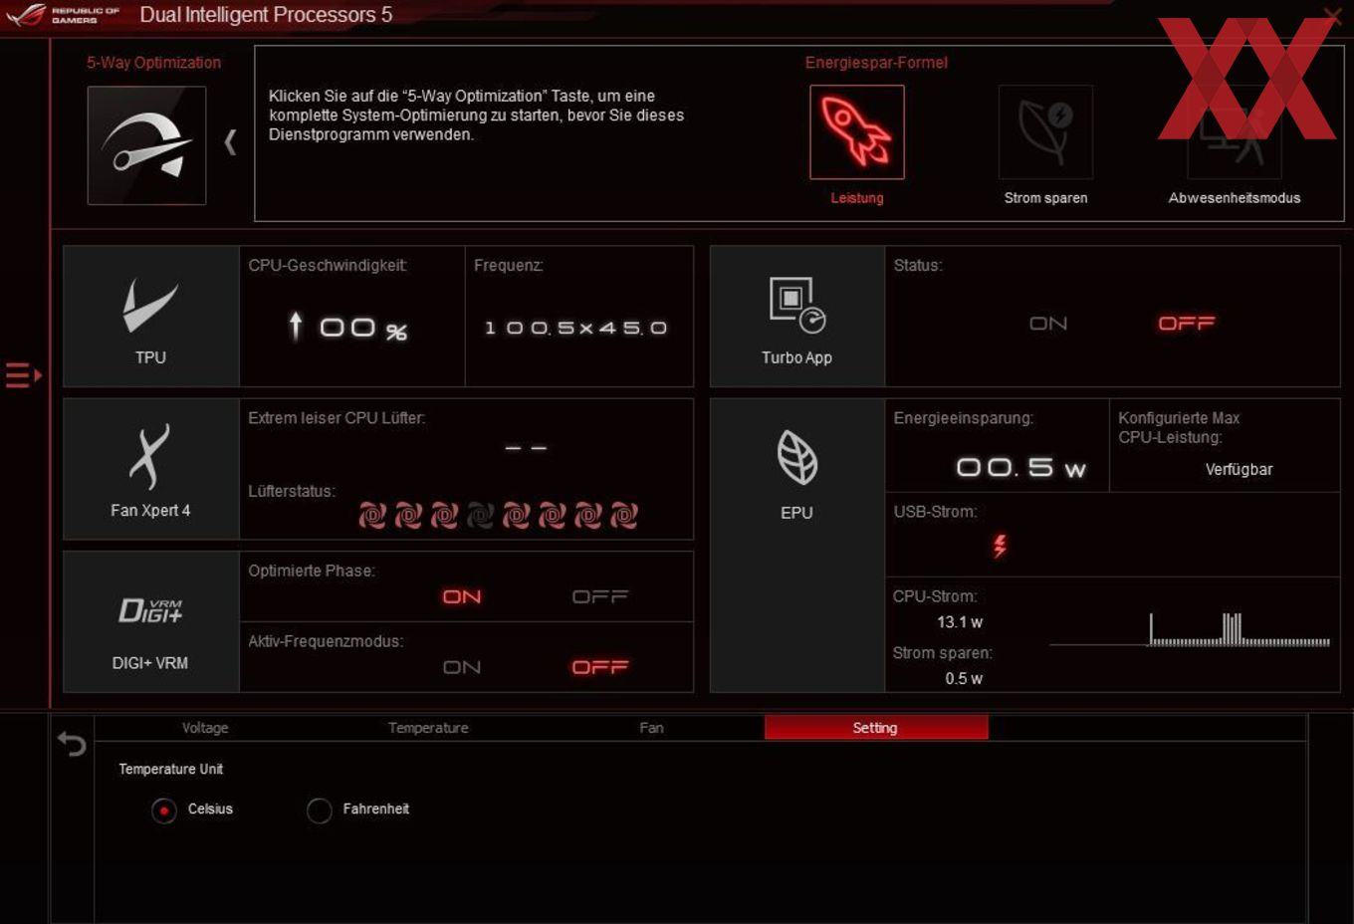Click the Frequenz 100.5x45.0 value
1354x924 pixels.
point(575,328)
